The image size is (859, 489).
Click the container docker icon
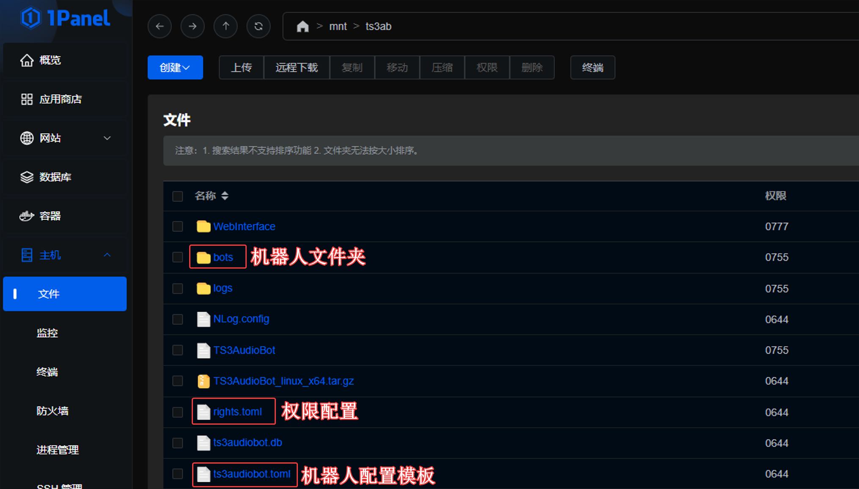pyautogui.click(x=27, y=216)
